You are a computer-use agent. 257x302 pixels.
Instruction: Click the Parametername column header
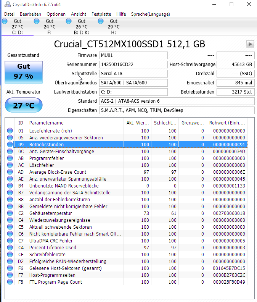pos(75,123)
